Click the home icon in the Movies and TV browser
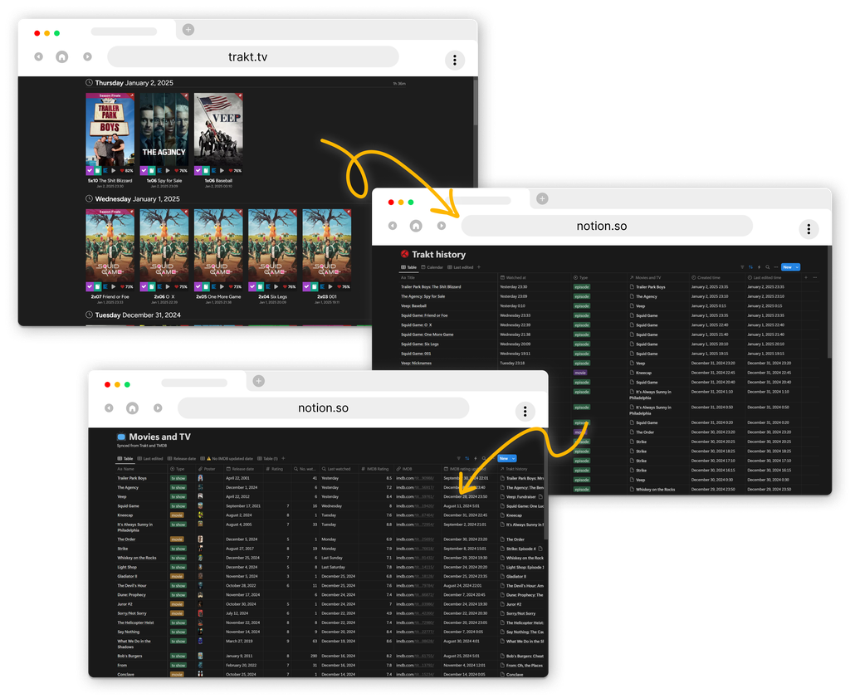850x698 pixels. click(132, 408)
